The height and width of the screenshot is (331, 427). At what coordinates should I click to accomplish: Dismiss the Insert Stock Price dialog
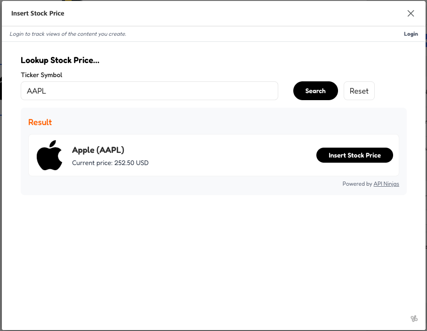point(410,13)
